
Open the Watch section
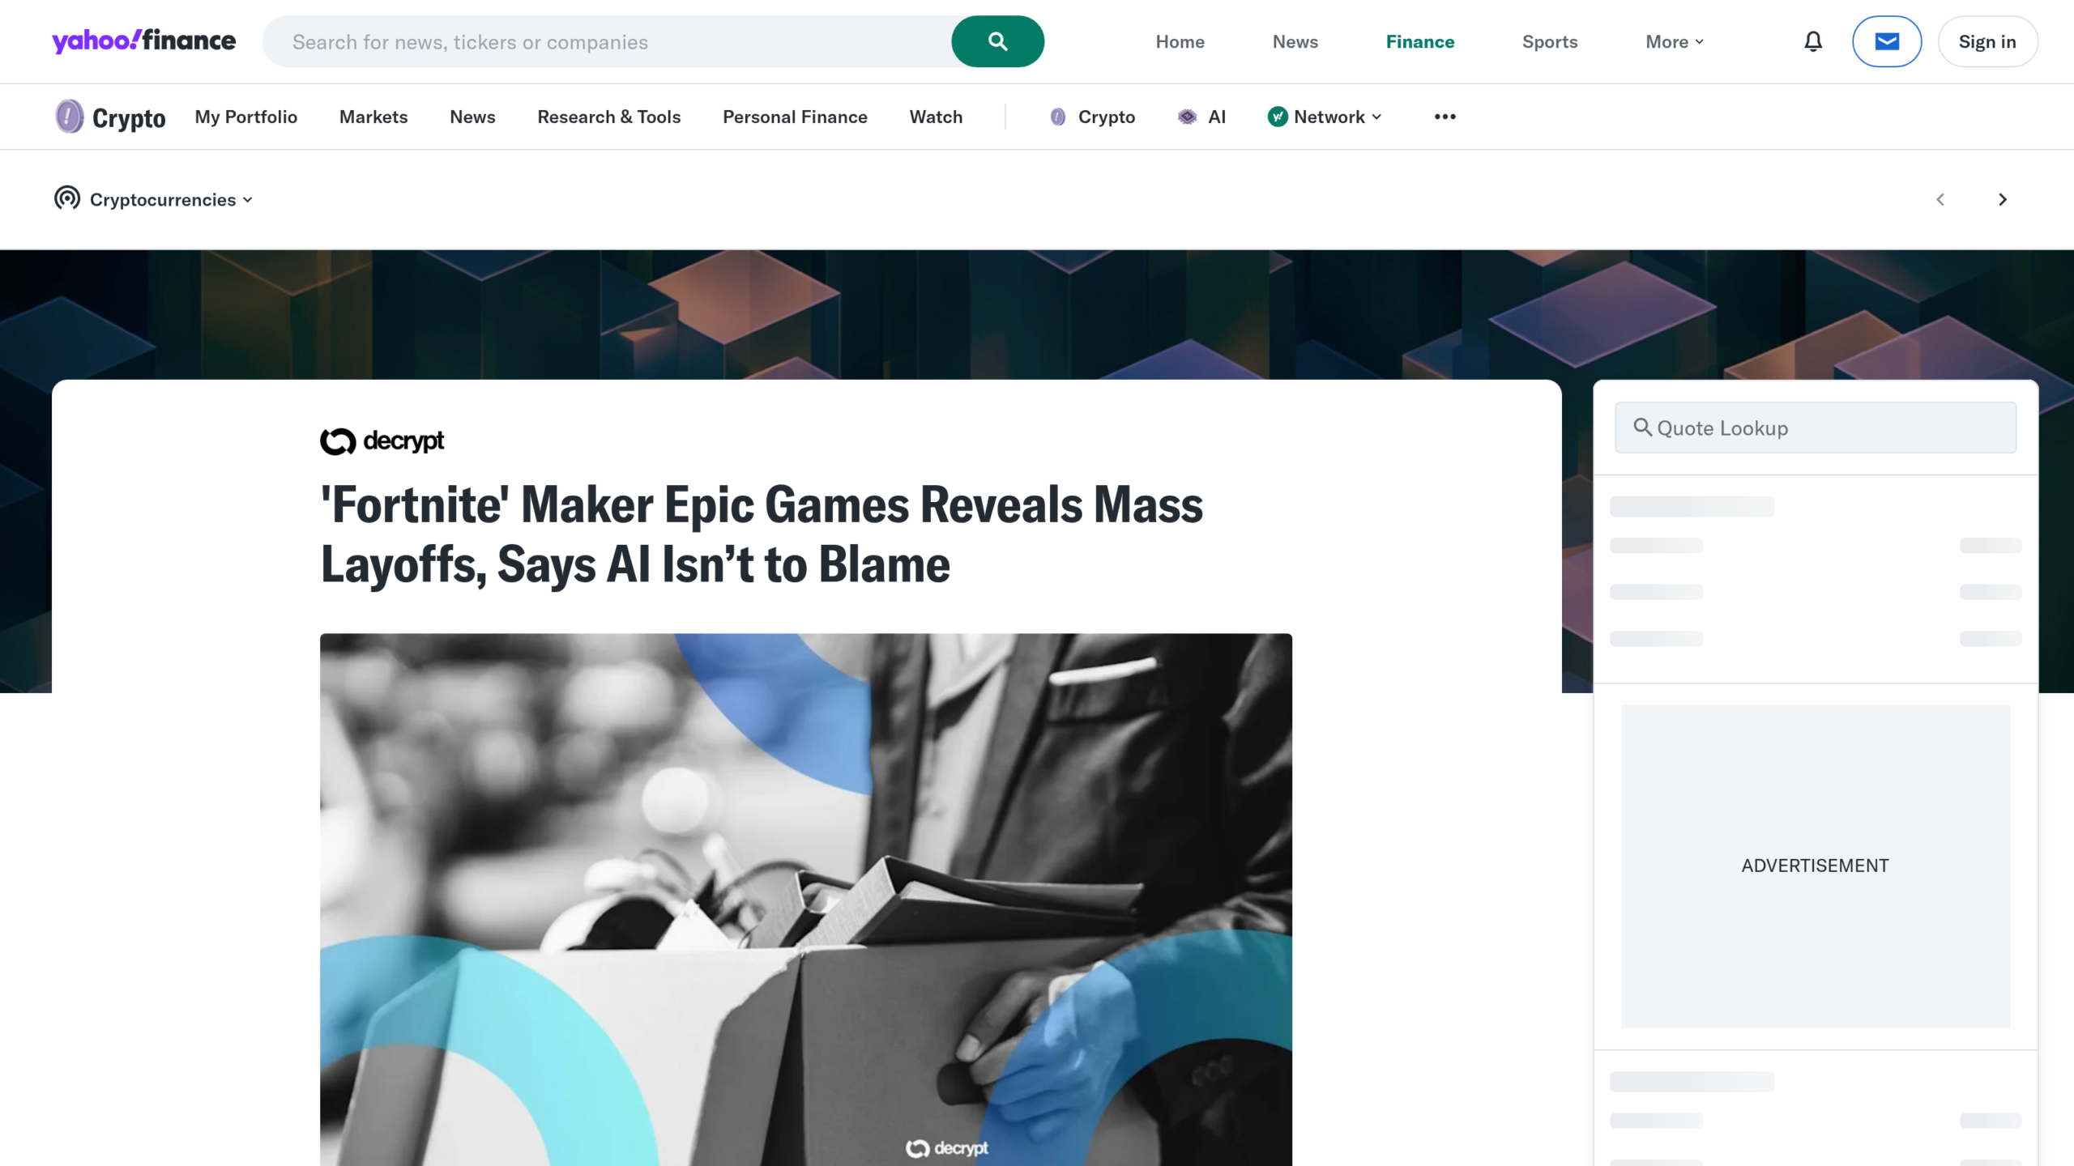tap(936, 117)
